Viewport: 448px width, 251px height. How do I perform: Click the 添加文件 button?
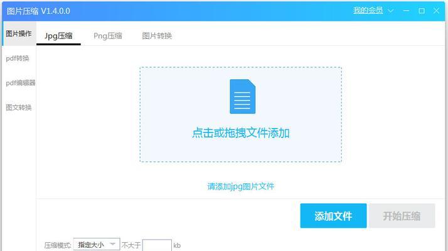point(333,216)
